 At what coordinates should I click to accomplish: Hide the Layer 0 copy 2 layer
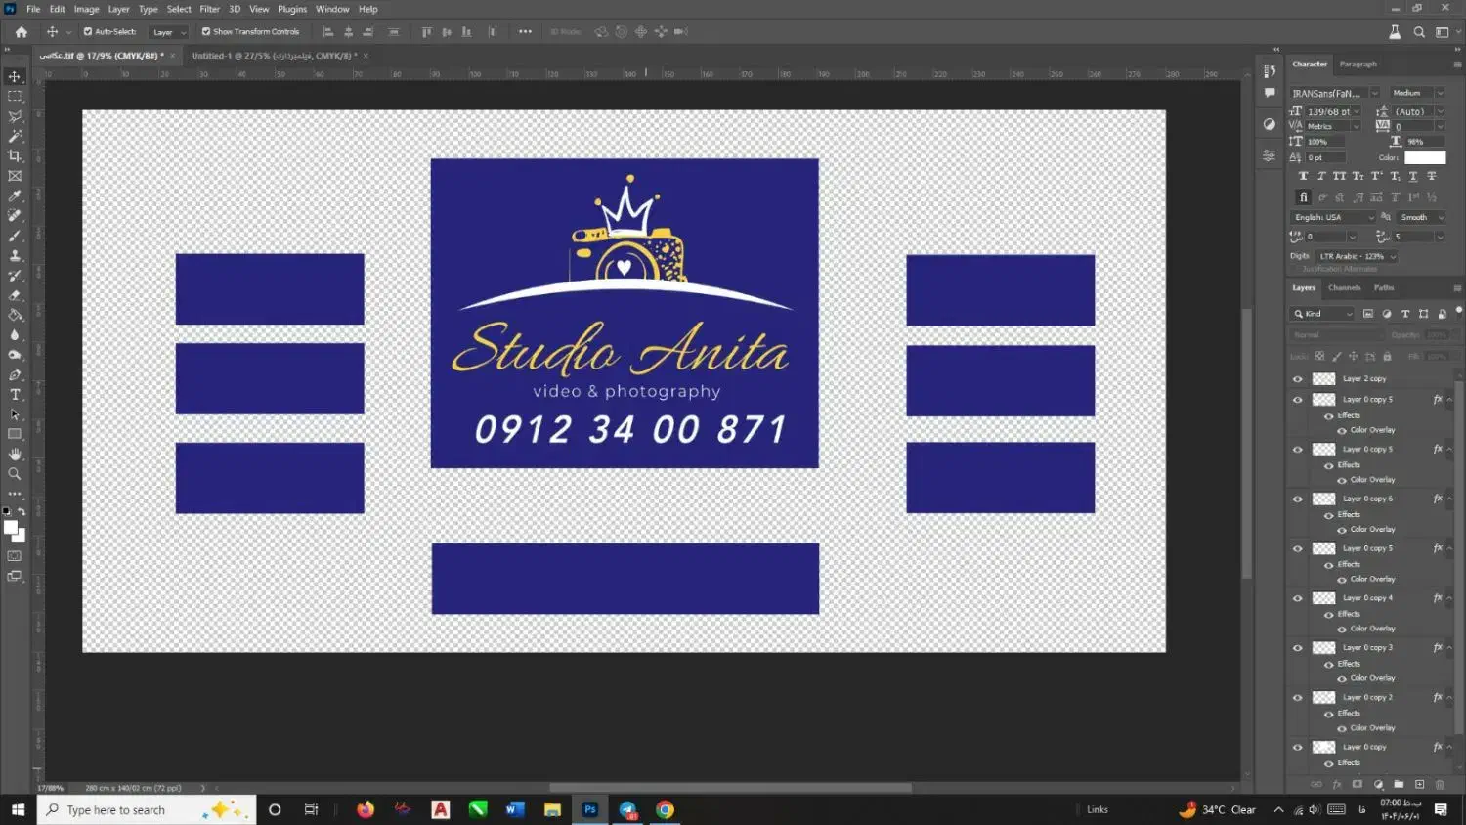1298,698
